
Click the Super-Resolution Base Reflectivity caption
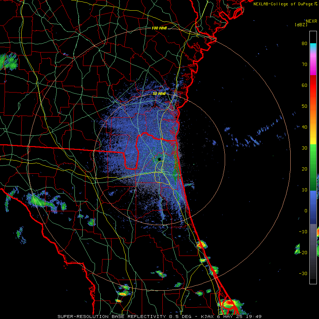click(x=159, y=317)
